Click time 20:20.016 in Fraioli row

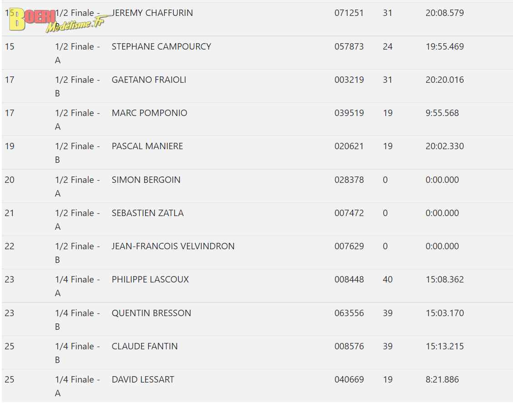coord(444,80)
